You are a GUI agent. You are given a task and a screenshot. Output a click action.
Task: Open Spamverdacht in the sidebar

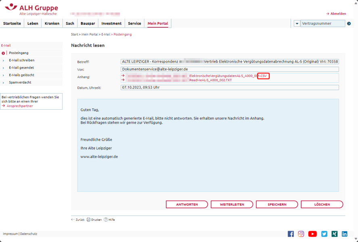(20, 82)
